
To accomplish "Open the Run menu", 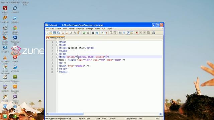I will pos(103,29).
